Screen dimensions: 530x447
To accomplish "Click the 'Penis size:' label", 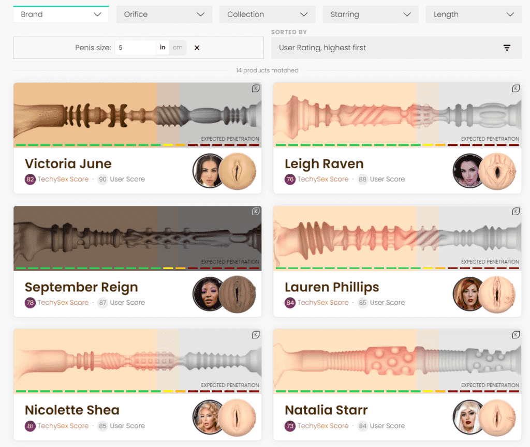I will (93, 48).
